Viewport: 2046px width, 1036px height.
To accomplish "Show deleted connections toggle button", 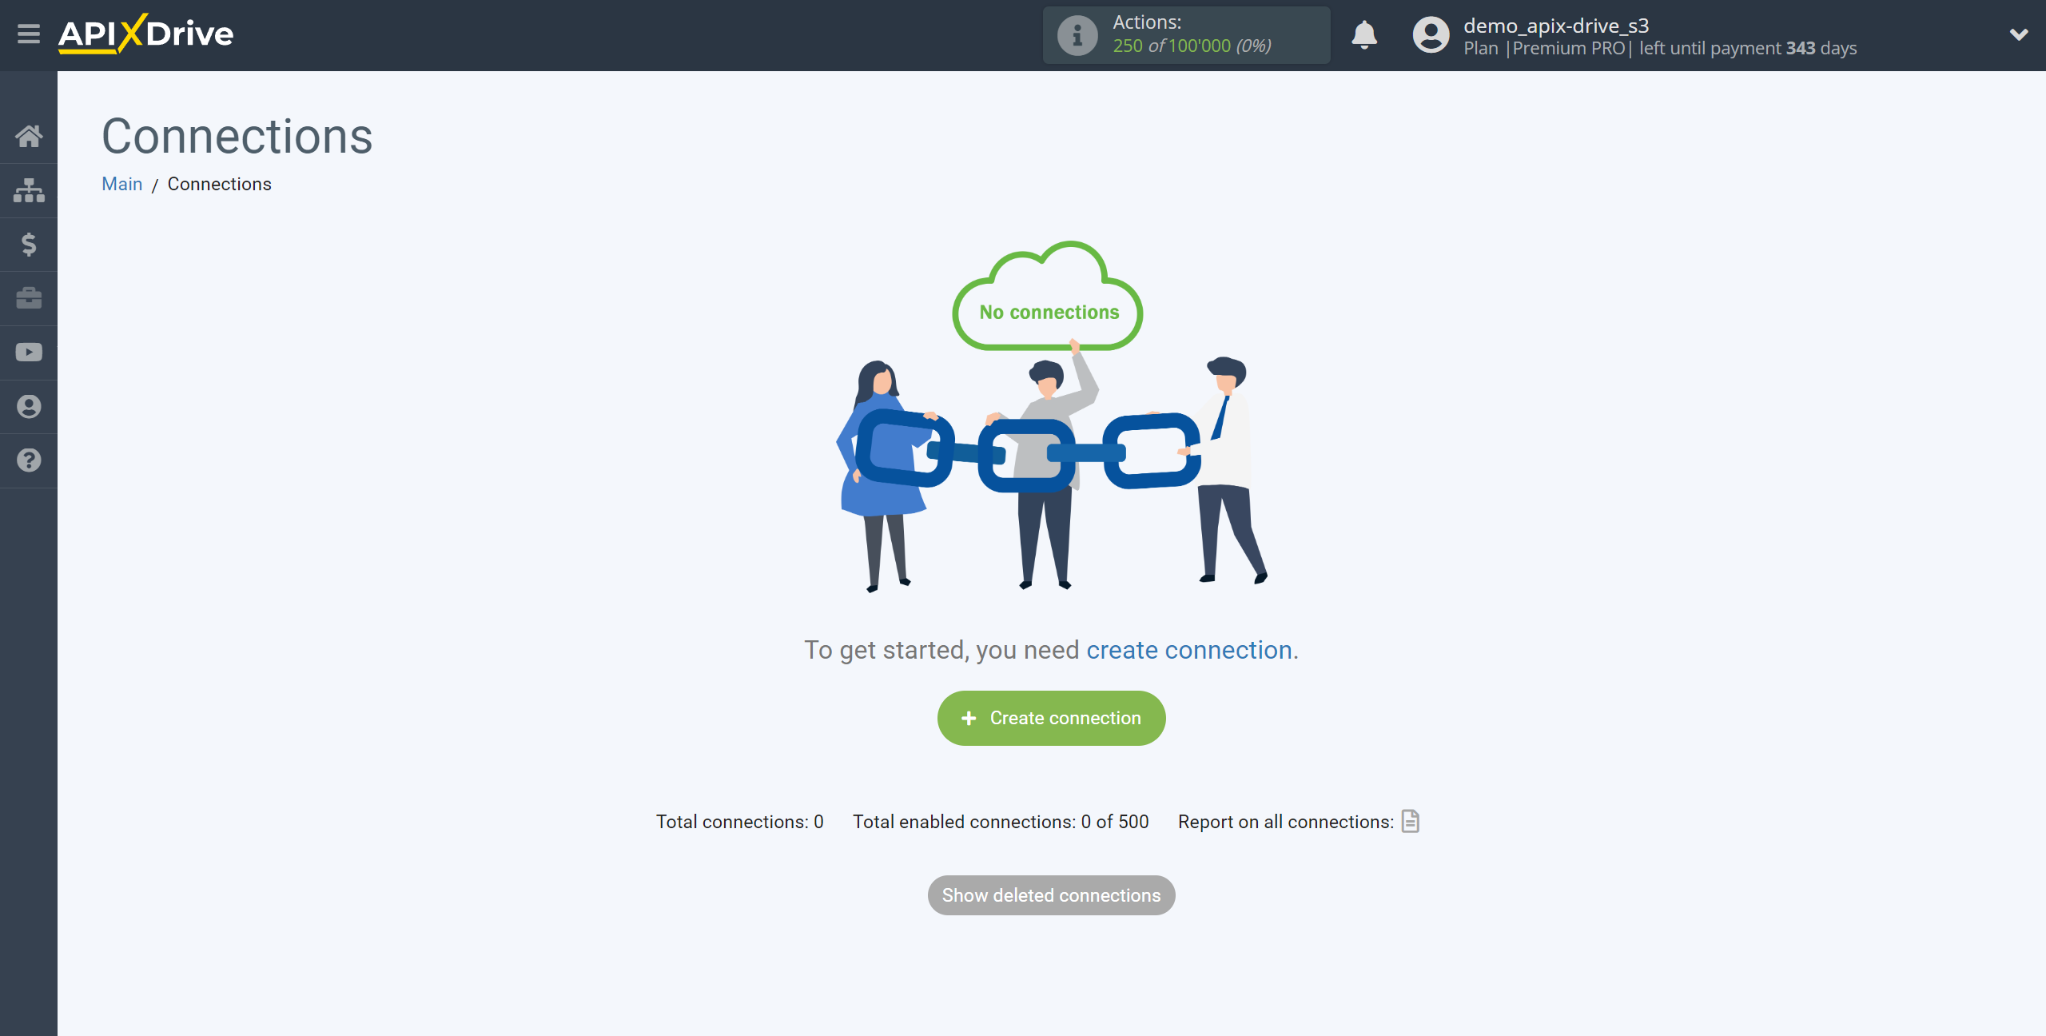I will 1052,896.
